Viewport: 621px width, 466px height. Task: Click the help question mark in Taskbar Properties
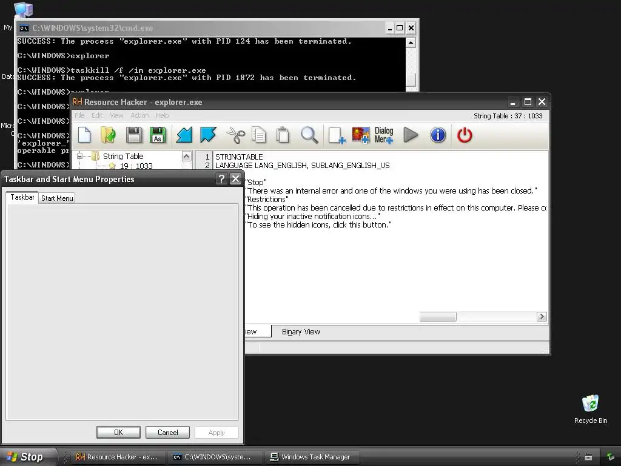221,179
